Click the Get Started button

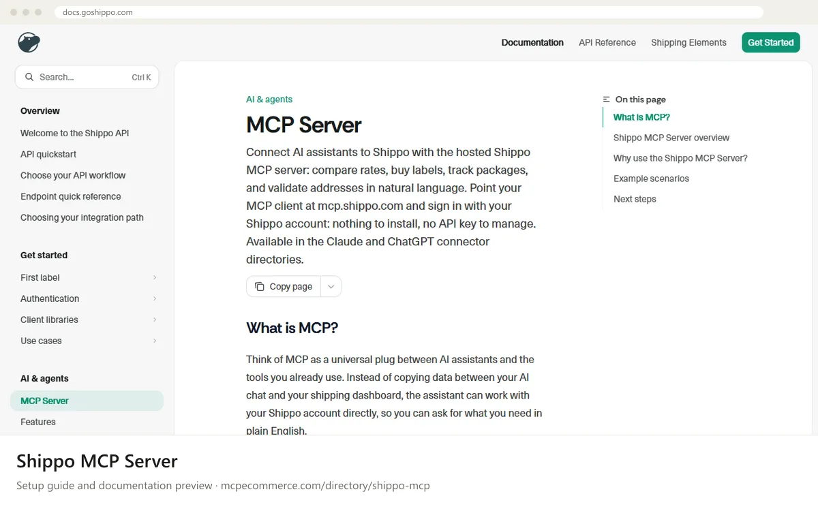[771, 42]
